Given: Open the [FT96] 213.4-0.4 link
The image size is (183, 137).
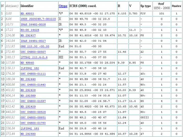Looking at the screenshot, I should click(34, 57).
